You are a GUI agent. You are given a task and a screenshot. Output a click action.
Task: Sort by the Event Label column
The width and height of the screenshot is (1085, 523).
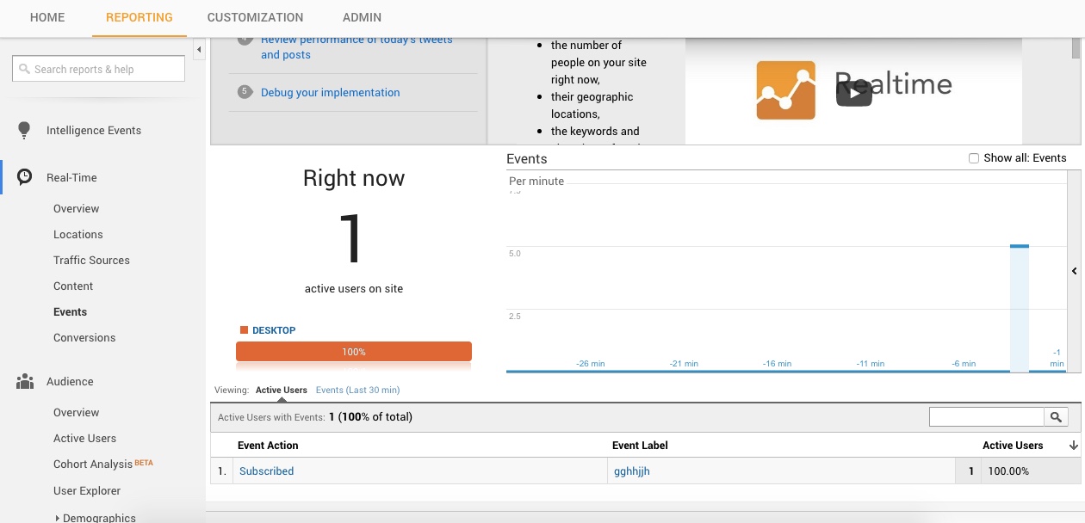tap(640, 445)
